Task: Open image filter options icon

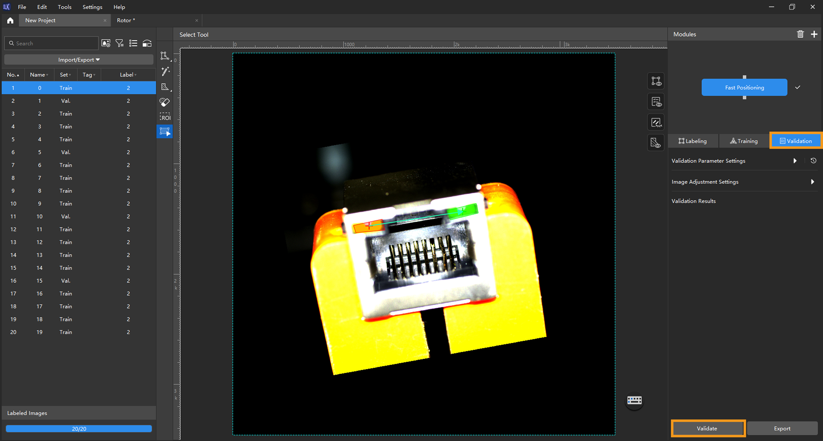Action: (x=119, y=43)
